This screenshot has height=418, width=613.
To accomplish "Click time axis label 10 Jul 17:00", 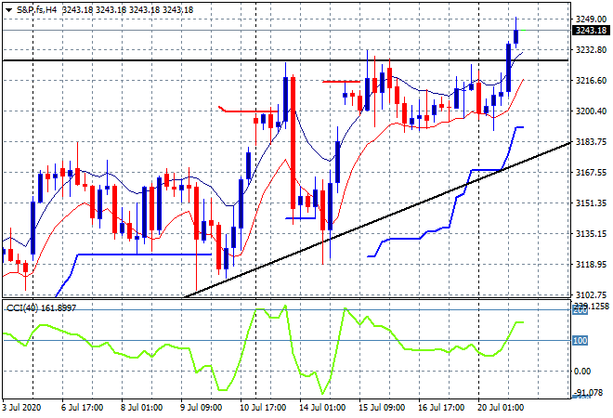I will pyautogui.click(x=263, y=408).
